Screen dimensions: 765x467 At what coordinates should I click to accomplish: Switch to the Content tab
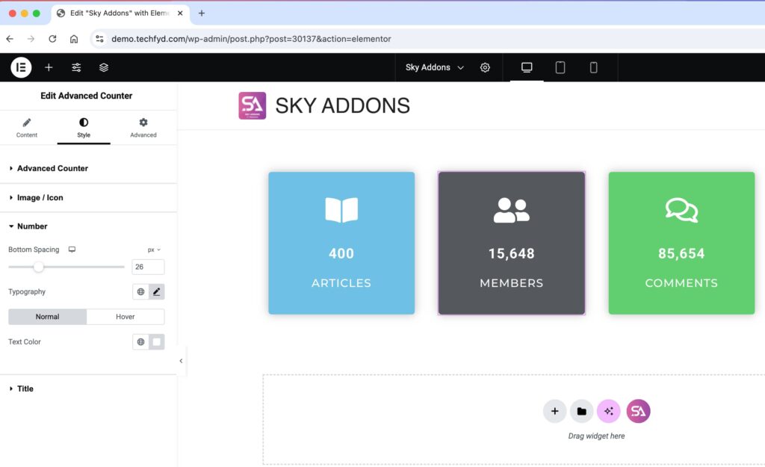coord(27,128)
